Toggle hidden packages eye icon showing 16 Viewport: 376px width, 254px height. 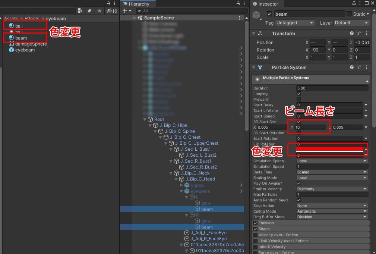point(111,11)
